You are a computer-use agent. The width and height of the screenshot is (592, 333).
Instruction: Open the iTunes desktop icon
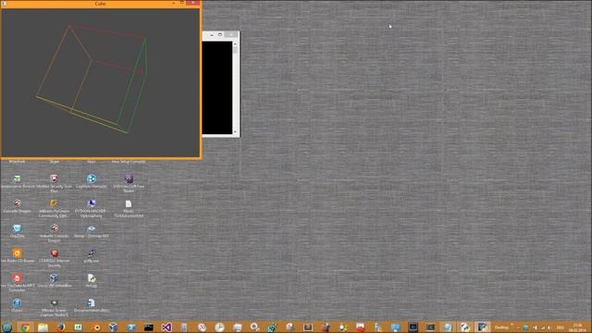point(17,305)
